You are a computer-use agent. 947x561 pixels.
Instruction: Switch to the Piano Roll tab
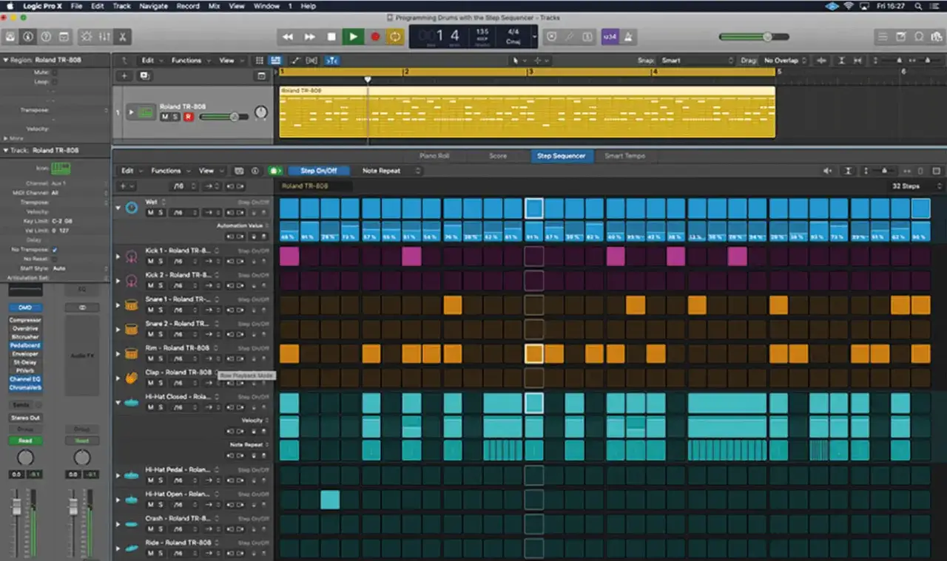point(434,156)
